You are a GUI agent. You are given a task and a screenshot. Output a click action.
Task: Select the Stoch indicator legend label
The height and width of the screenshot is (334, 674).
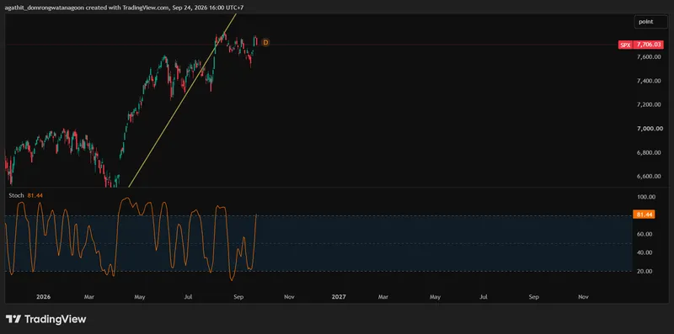point(17,195)
